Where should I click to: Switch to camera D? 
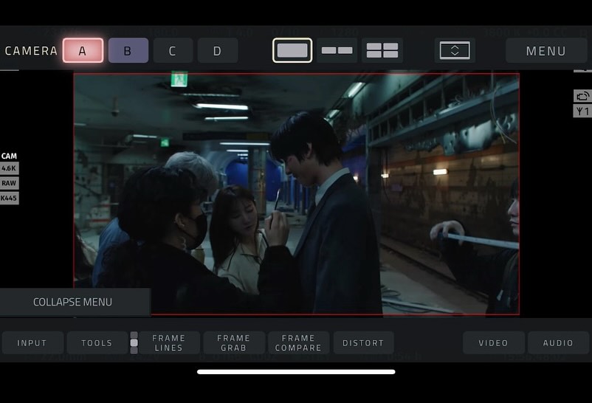pyautogui.click(x=218, y=50)
